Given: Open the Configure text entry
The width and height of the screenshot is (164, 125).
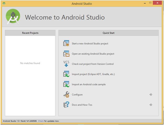Looking at the screenshot, I should coord(77,94).
